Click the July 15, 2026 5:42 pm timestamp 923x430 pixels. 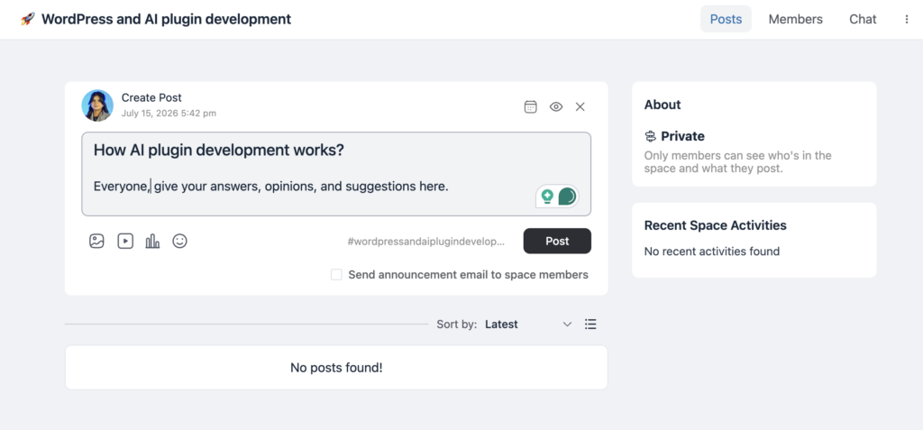tap(169, 113)
